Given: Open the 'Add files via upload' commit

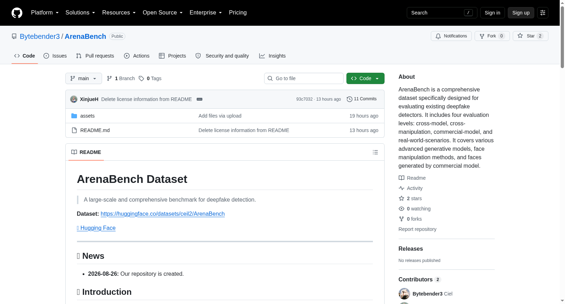Looking at the screenshot, I should [x=220, y=116].
